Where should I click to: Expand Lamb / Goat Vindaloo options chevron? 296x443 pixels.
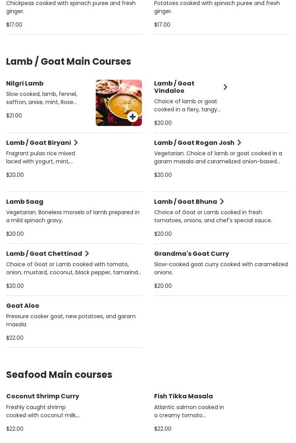(x=225, y=87)
